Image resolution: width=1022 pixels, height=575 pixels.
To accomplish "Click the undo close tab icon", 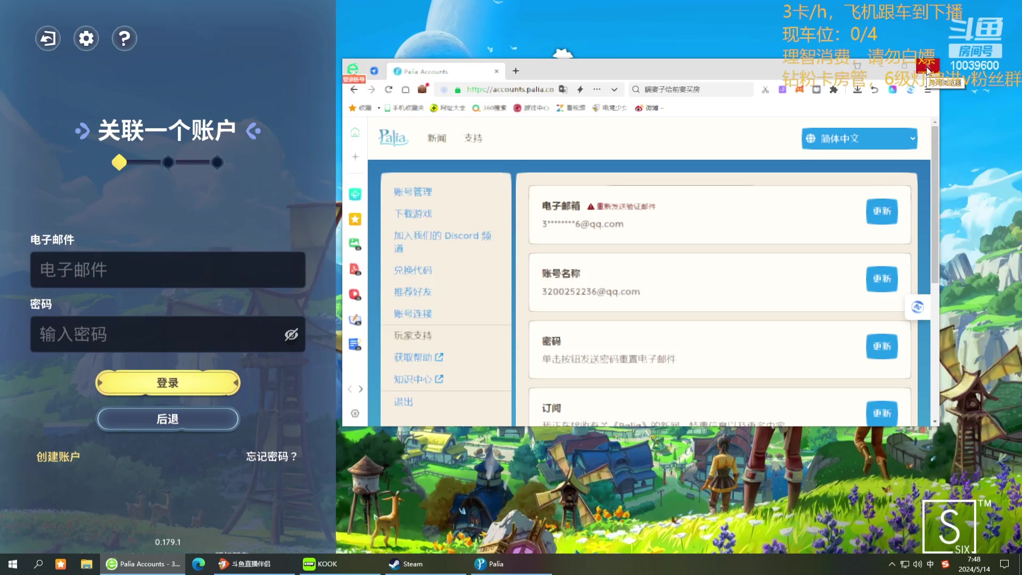I will pos(875,89).
